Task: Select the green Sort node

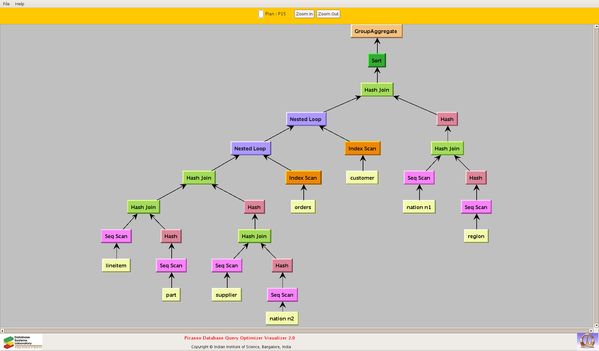Action: coord(377,61)
